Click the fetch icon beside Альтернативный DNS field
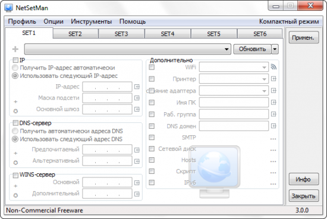Image resolution: width=327 pixels, height=219 pixels. click(x=137, y=161)
